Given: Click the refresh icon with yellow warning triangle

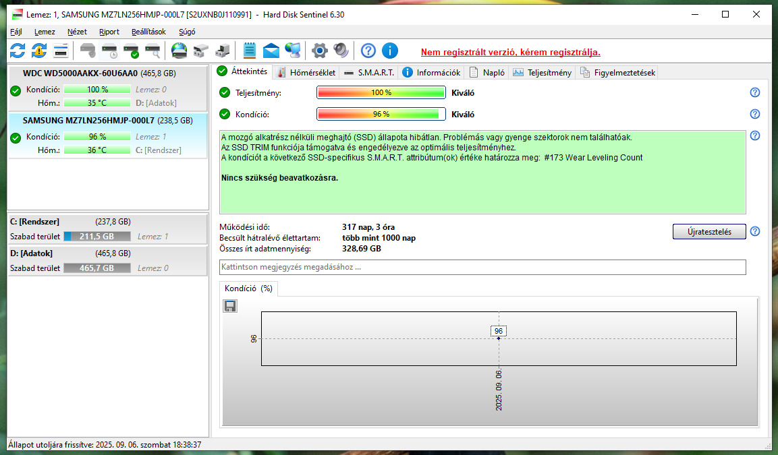Looking at the screenshot, I should tap(39, 51).
